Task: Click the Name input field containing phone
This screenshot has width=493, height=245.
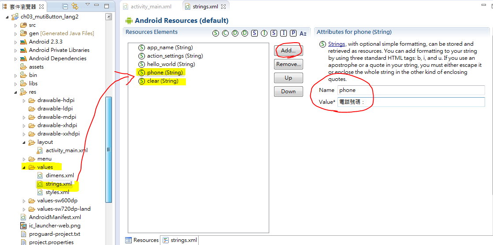Action: pos(411,90)
